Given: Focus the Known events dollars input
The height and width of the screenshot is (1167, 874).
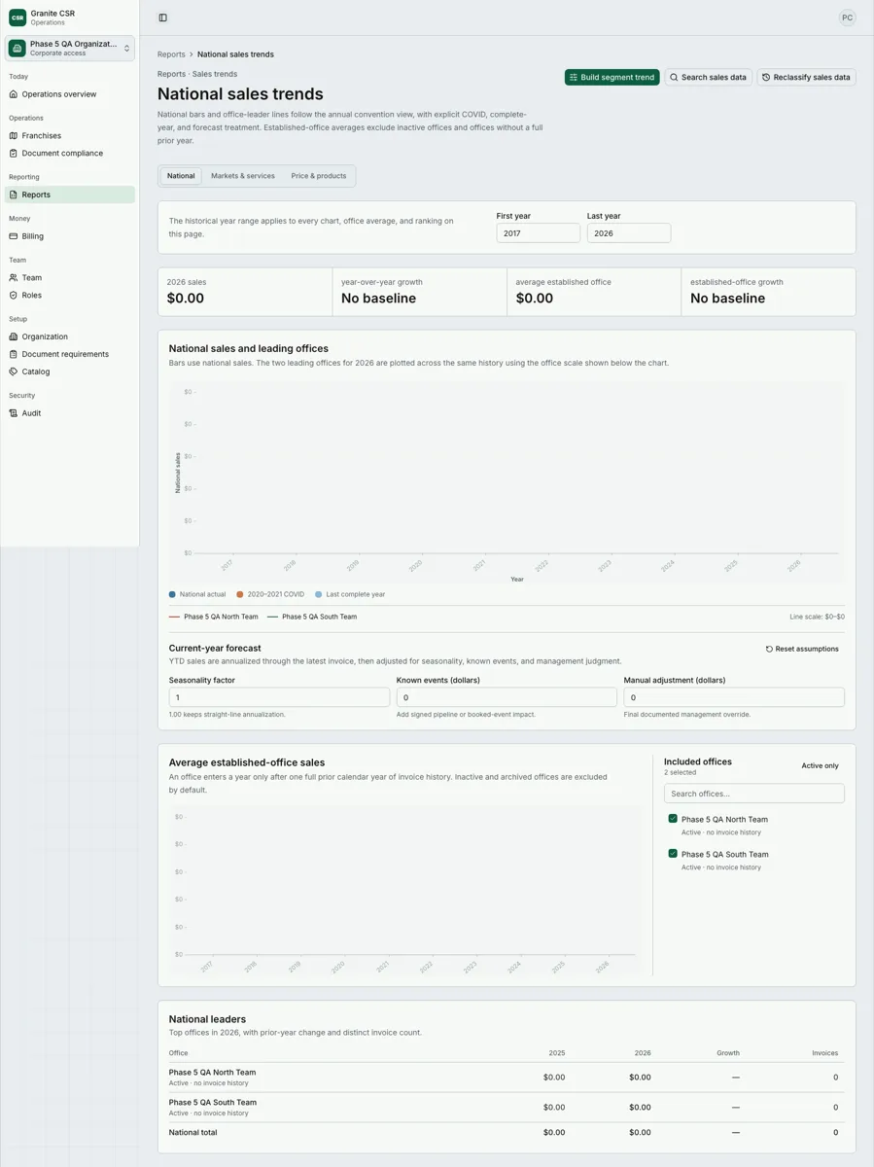Looking at the screenshot, I should 507,697.
